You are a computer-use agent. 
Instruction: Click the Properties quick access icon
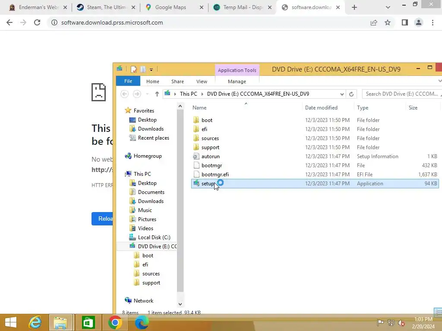tap(134, 69)
